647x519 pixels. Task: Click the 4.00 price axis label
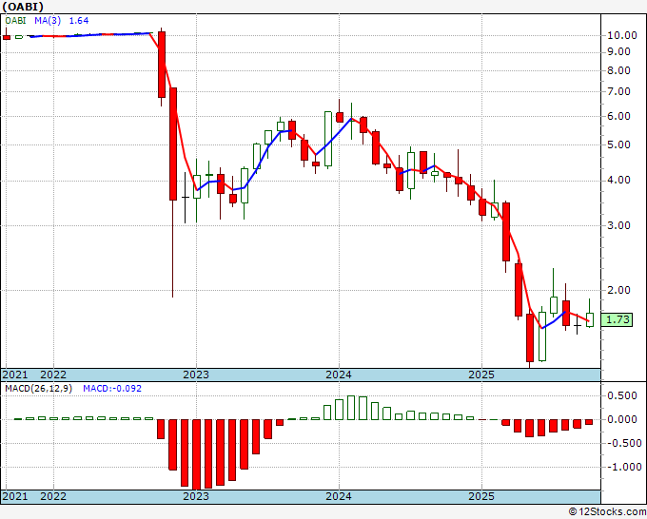(x=618, y=181)
